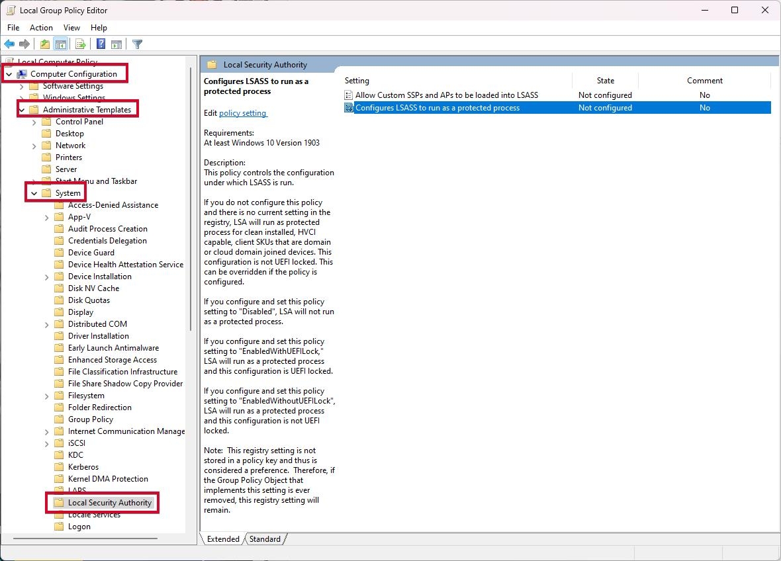Open Help using the question mark toolbar icon

point(100,44)
